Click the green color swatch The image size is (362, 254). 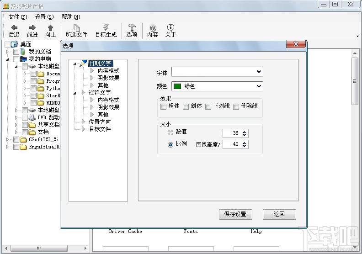pos(177,86)
